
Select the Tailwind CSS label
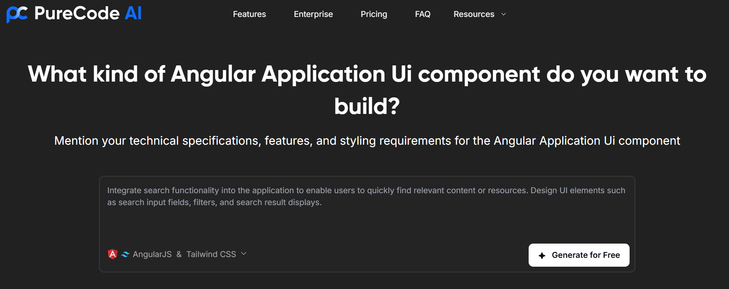[211, 254]
